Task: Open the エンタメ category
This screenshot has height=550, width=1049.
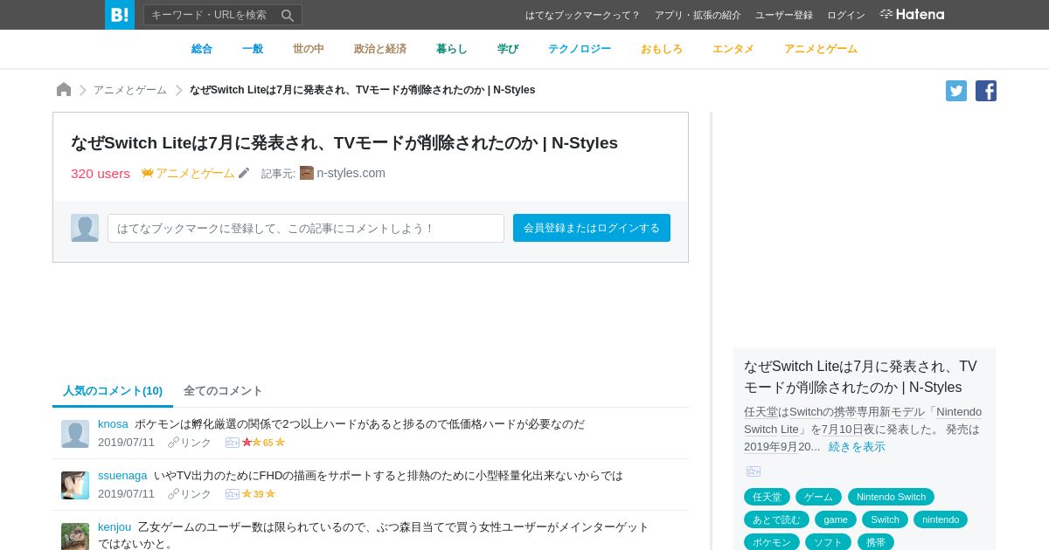Action: click(x=733, y=49)
